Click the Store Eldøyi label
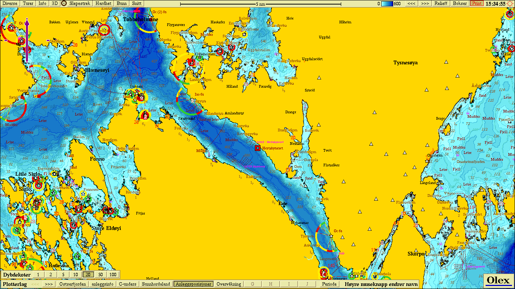The image size is (515, 289). (106, 228)
